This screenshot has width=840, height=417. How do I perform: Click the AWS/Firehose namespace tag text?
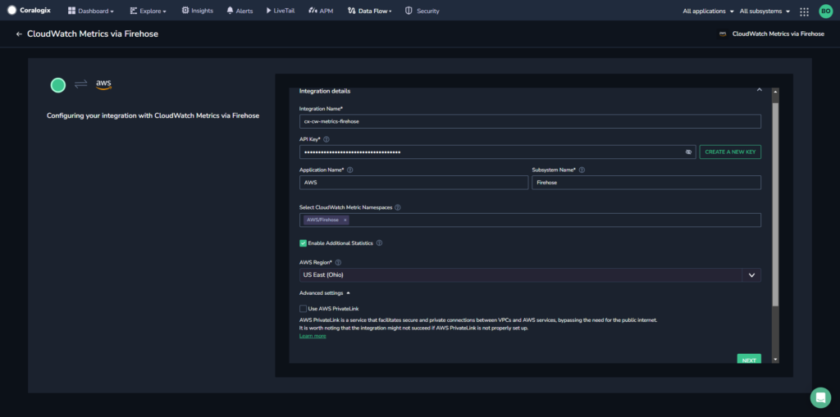point(322,220)
